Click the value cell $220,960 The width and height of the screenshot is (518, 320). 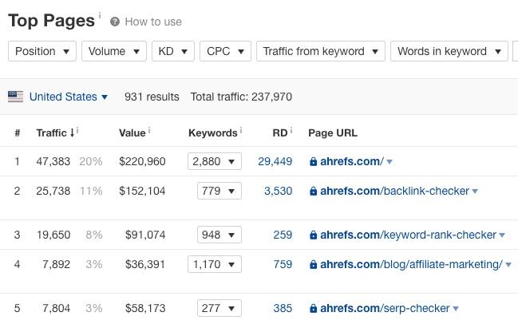[x=142, y=161]
